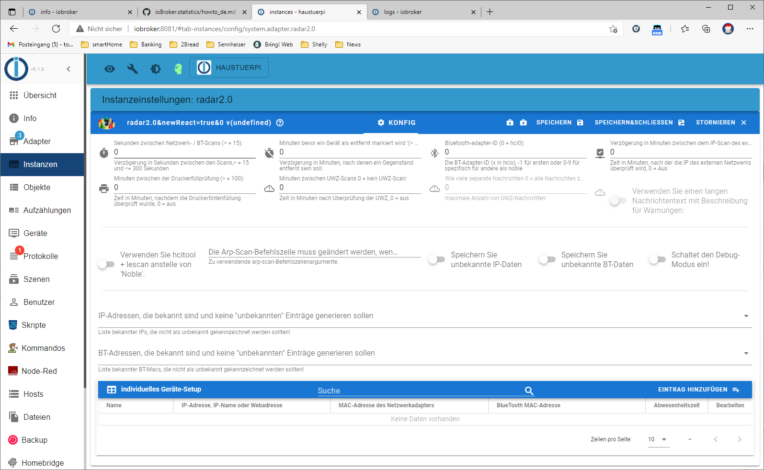Open Kommandos in sidebar
The width and height of the screenshot is (764, 470).
pyautogui.click(x=42, y=348)
